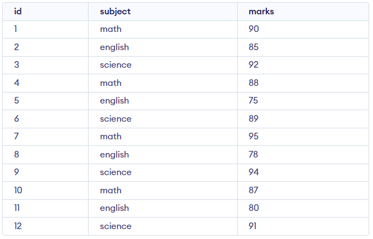Click the marks value 78
This screenshot has width=373, height=239.
pyautogui.click(x=254, y=155)
